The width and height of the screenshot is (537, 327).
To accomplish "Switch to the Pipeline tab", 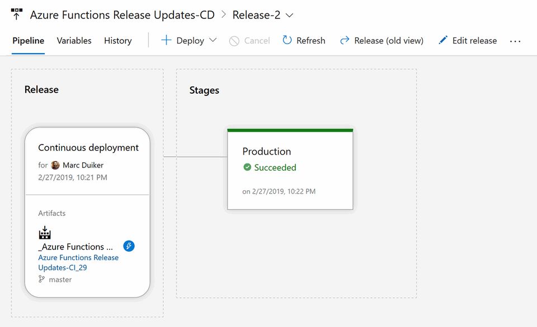I will 28,41.
